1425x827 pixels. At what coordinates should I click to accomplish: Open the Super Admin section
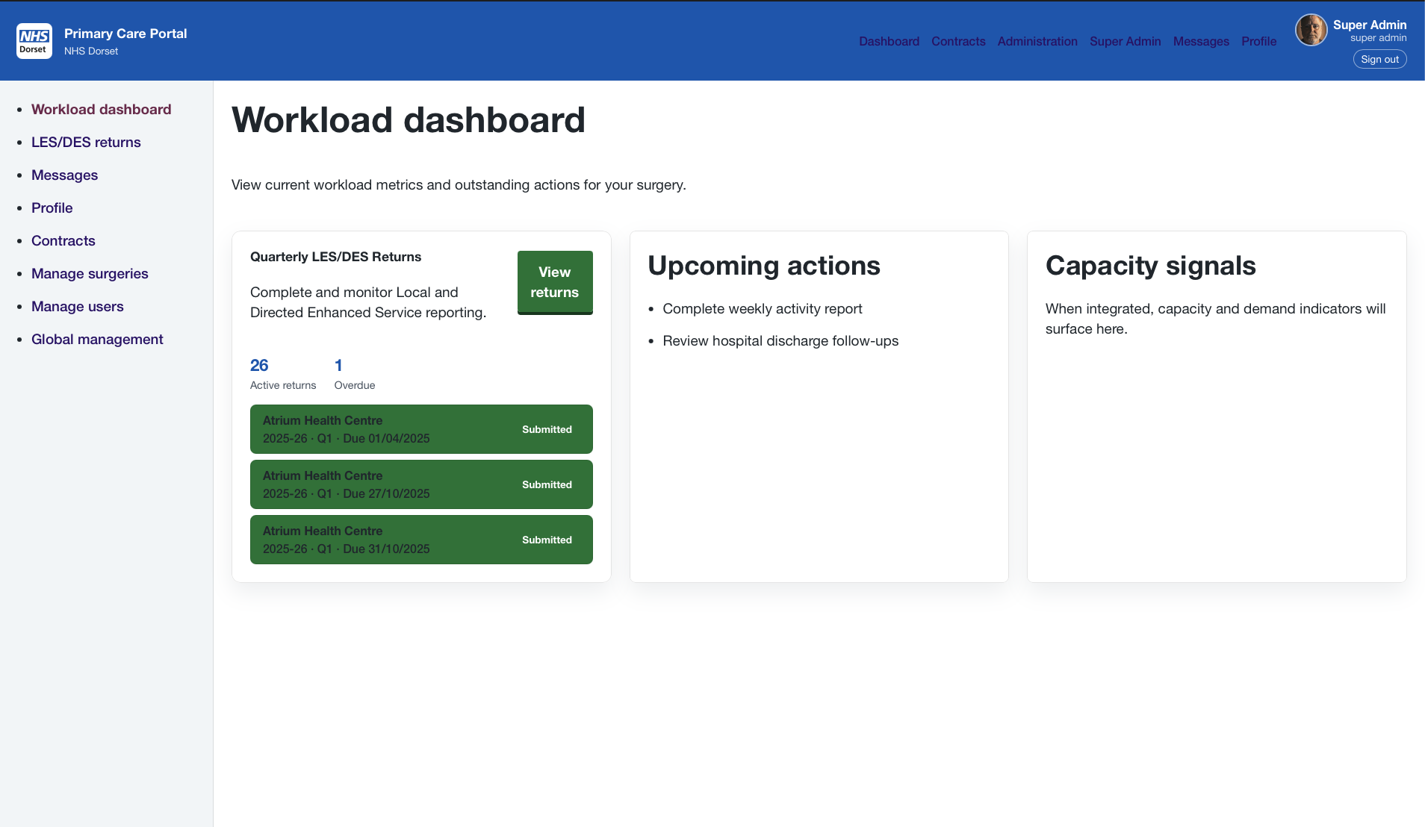pyautogui.click(x=1126, y=42)
